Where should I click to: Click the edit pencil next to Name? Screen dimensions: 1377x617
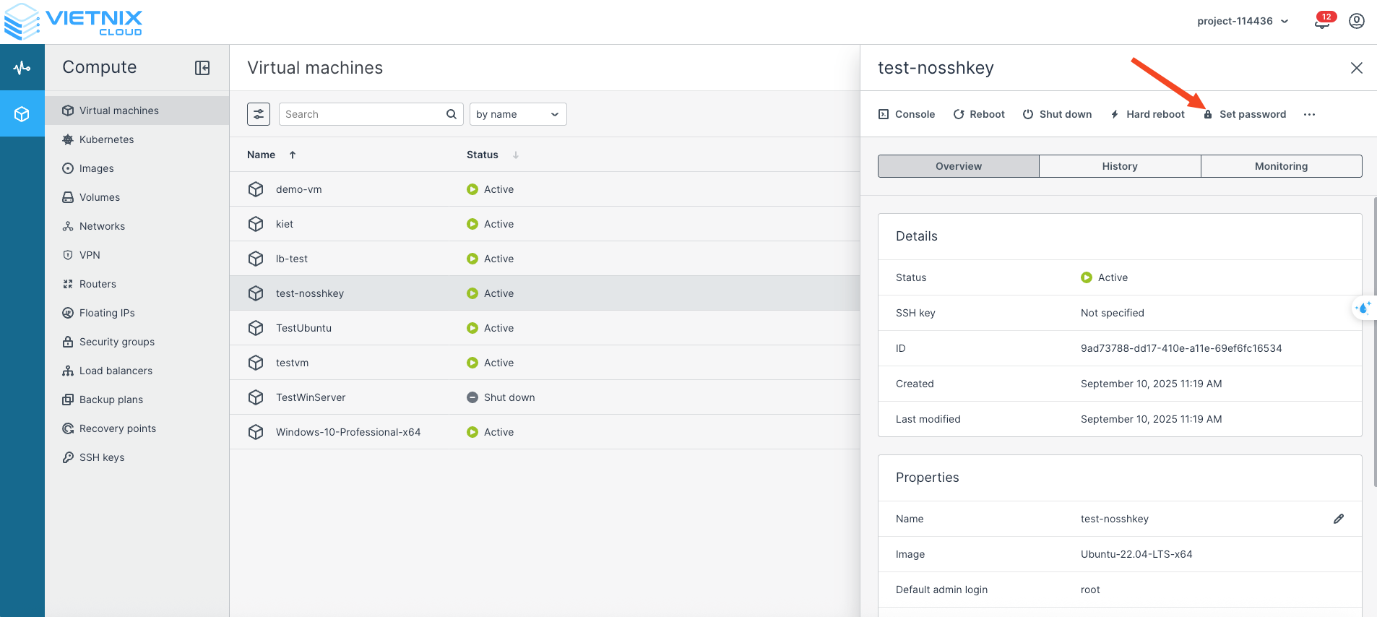(1339, 519)
